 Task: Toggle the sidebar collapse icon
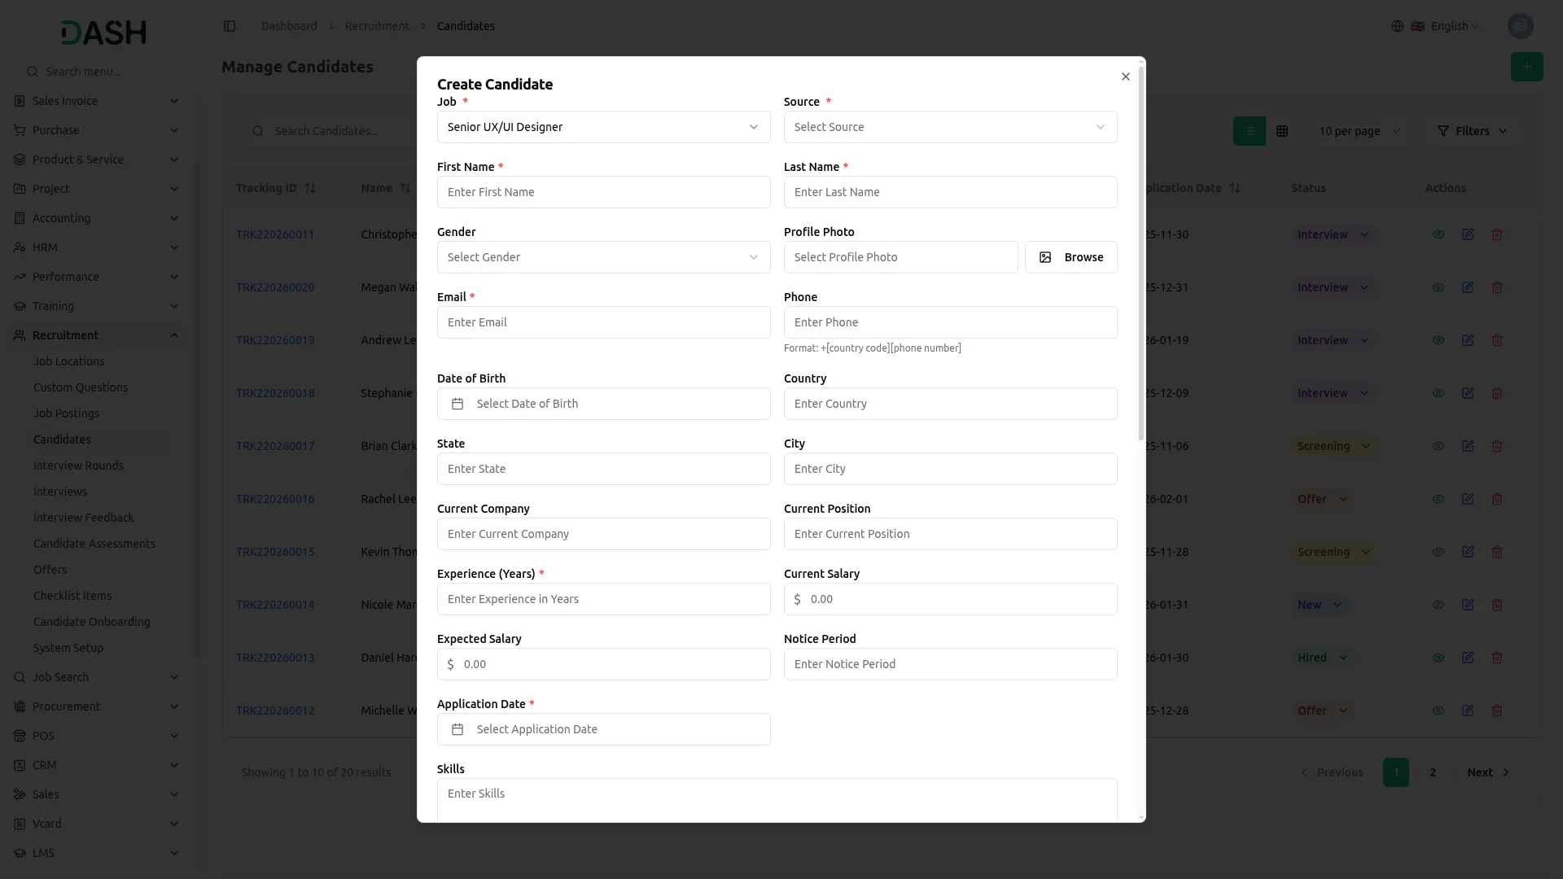tap(230, 26)
